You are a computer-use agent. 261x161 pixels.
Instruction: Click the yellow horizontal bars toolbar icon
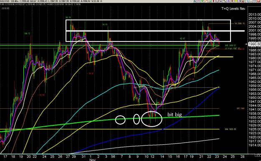236,1
